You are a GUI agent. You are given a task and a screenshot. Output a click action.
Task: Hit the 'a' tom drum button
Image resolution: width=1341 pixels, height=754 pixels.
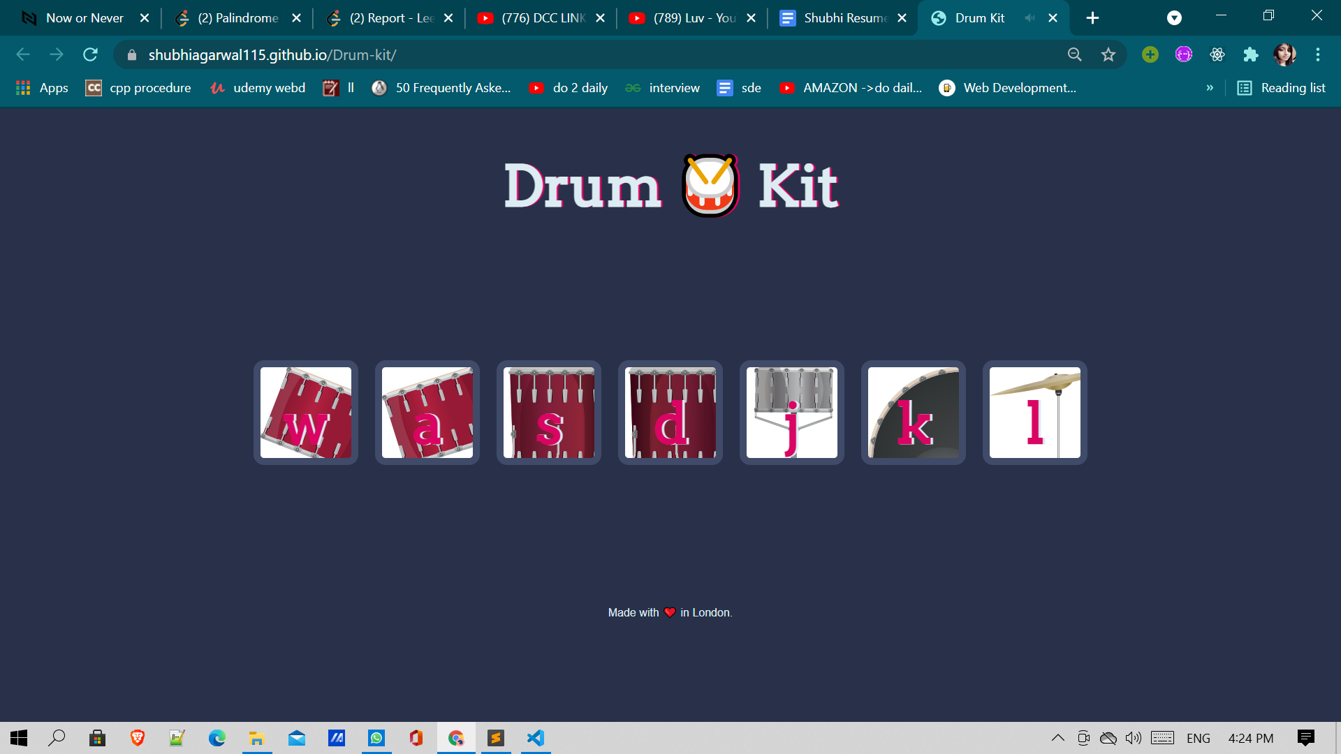tap(427, 413)
